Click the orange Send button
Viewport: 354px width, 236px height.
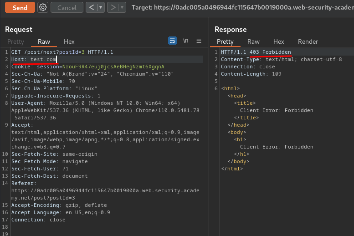[x=20, y=7]
